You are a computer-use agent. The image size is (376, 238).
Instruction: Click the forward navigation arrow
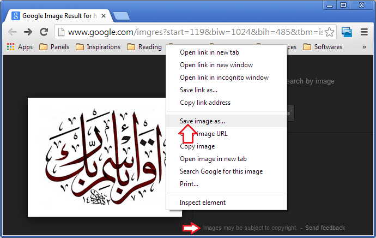click(28, 32)
